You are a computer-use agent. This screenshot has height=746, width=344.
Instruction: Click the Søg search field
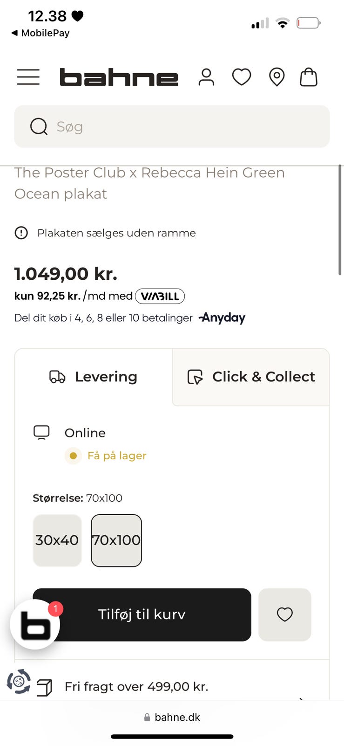pos(172,126)
